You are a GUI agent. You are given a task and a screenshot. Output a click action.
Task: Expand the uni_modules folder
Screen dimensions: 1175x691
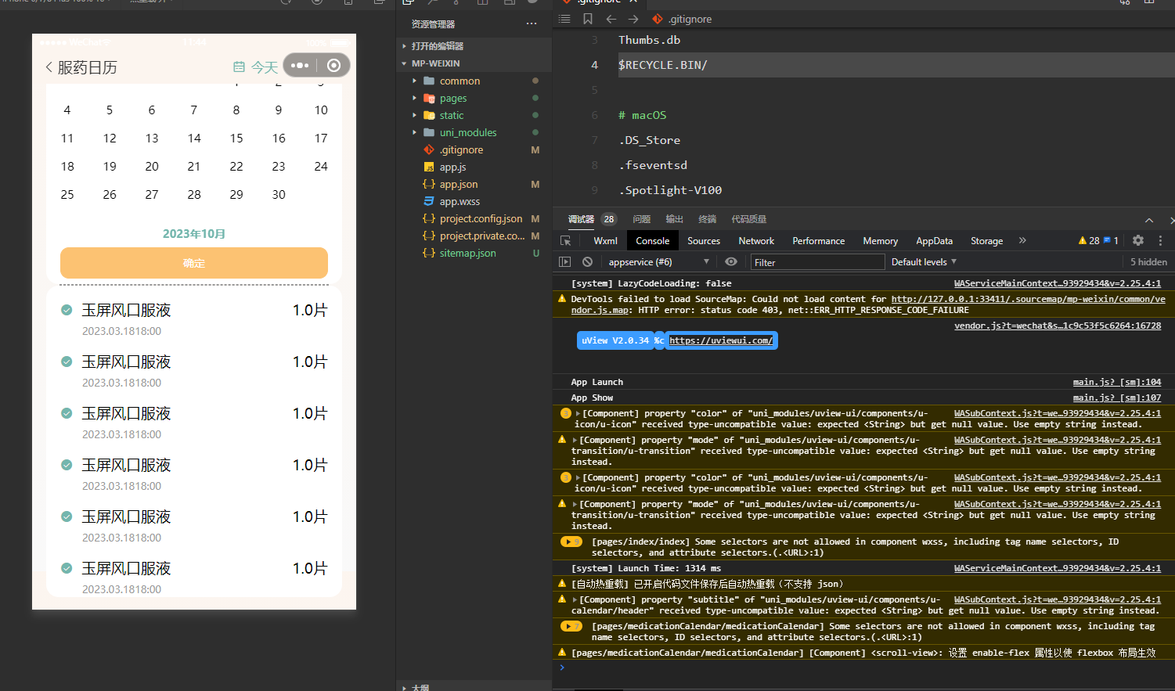tap(415, 132)
